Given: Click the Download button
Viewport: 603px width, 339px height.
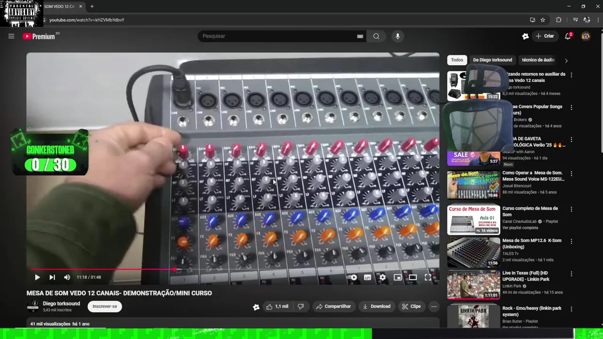Looking at the screenshot, I should [x=376, y=307].
